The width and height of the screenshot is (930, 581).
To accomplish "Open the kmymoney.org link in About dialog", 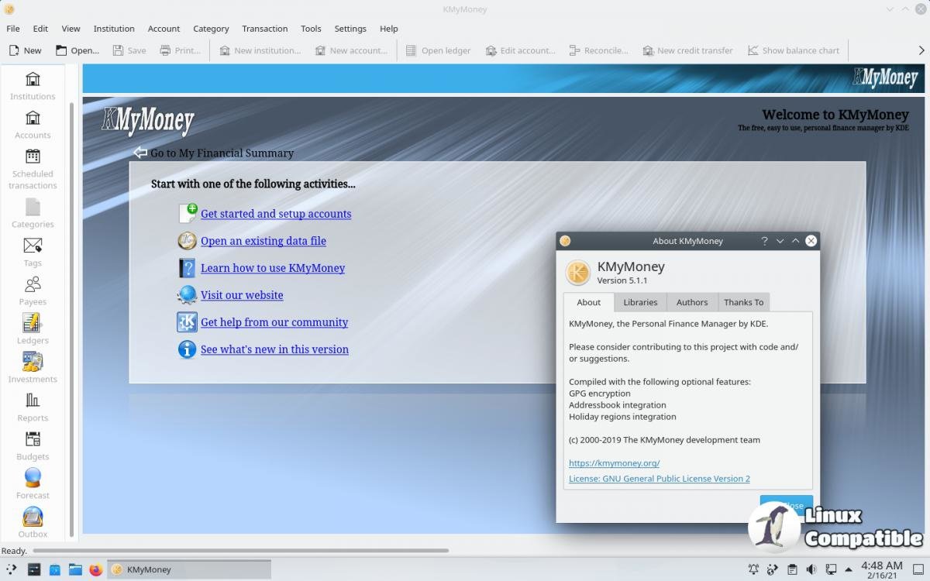I will tap(614, 463).
